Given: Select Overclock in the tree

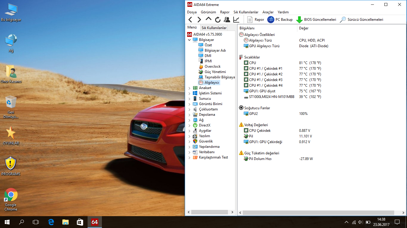Looking at the screenshot, I should point(212,66).
